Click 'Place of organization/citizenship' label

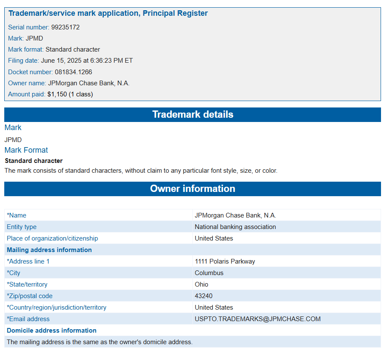[x=52, y=238]
